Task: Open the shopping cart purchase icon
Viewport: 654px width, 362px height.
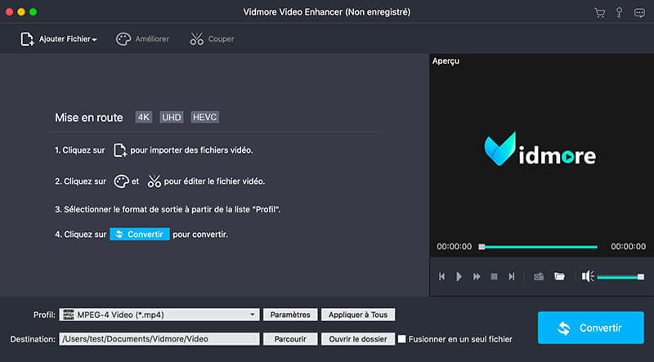Action: 599,12
